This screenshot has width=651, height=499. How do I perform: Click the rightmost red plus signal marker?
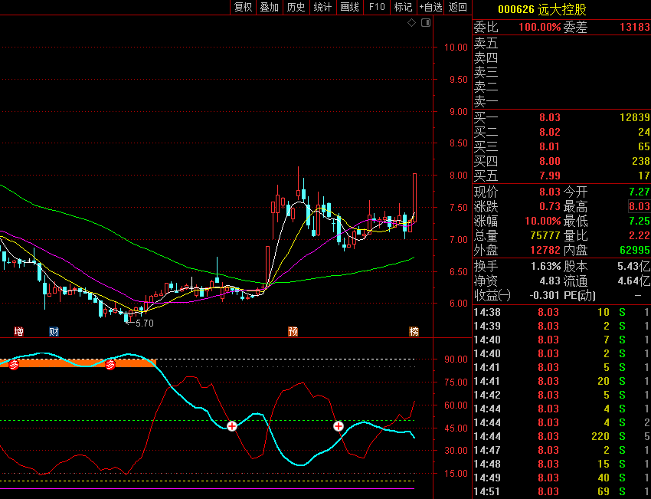339,426
